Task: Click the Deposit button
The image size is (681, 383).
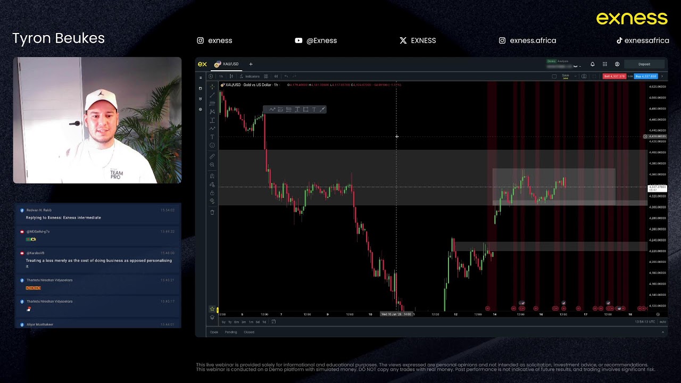Action: 644,64
